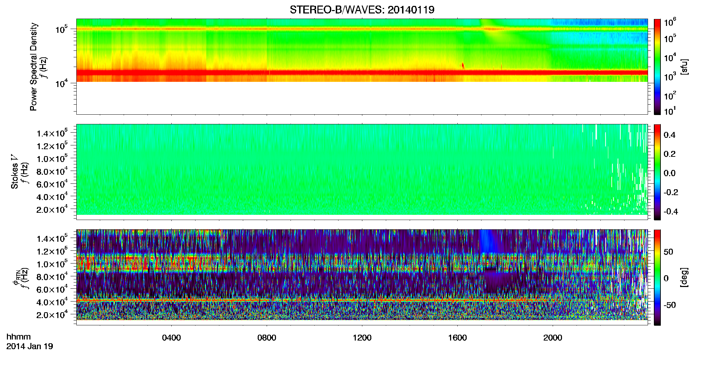Click the hhmm time format label

coord(19,337)
